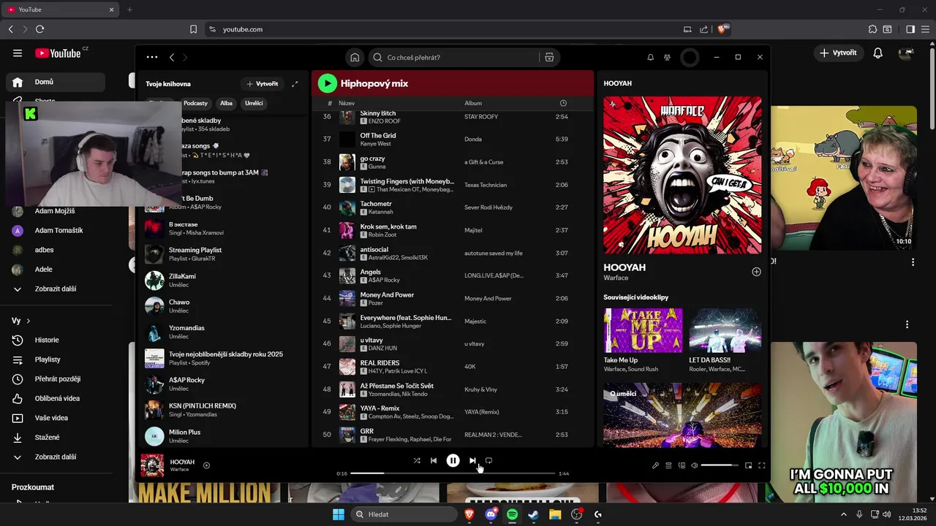Viewport: 936px width, 526px height.
Task: Open Take Me Up related video thumbnail
Action: click(x=643, y=330)
